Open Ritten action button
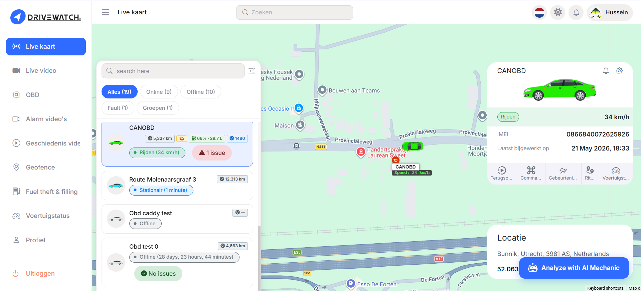Screen dimensions: 641x291 tap(590, 173)
